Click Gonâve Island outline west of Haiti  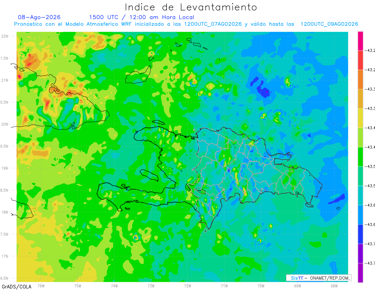[x=149, y=175]
